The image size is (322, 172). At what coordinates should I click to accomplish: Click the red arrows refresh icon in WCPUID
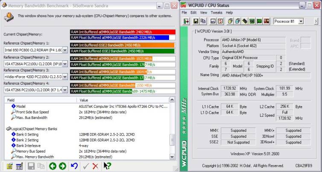[x=220, y=21]
